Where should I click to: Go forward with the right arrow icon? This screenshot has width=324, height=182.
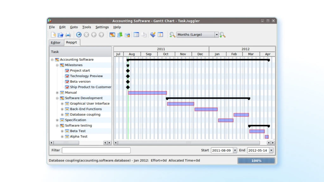click(x=101, y=35)
